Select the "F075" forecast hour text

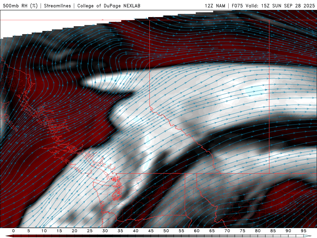(x=237, y=6)
